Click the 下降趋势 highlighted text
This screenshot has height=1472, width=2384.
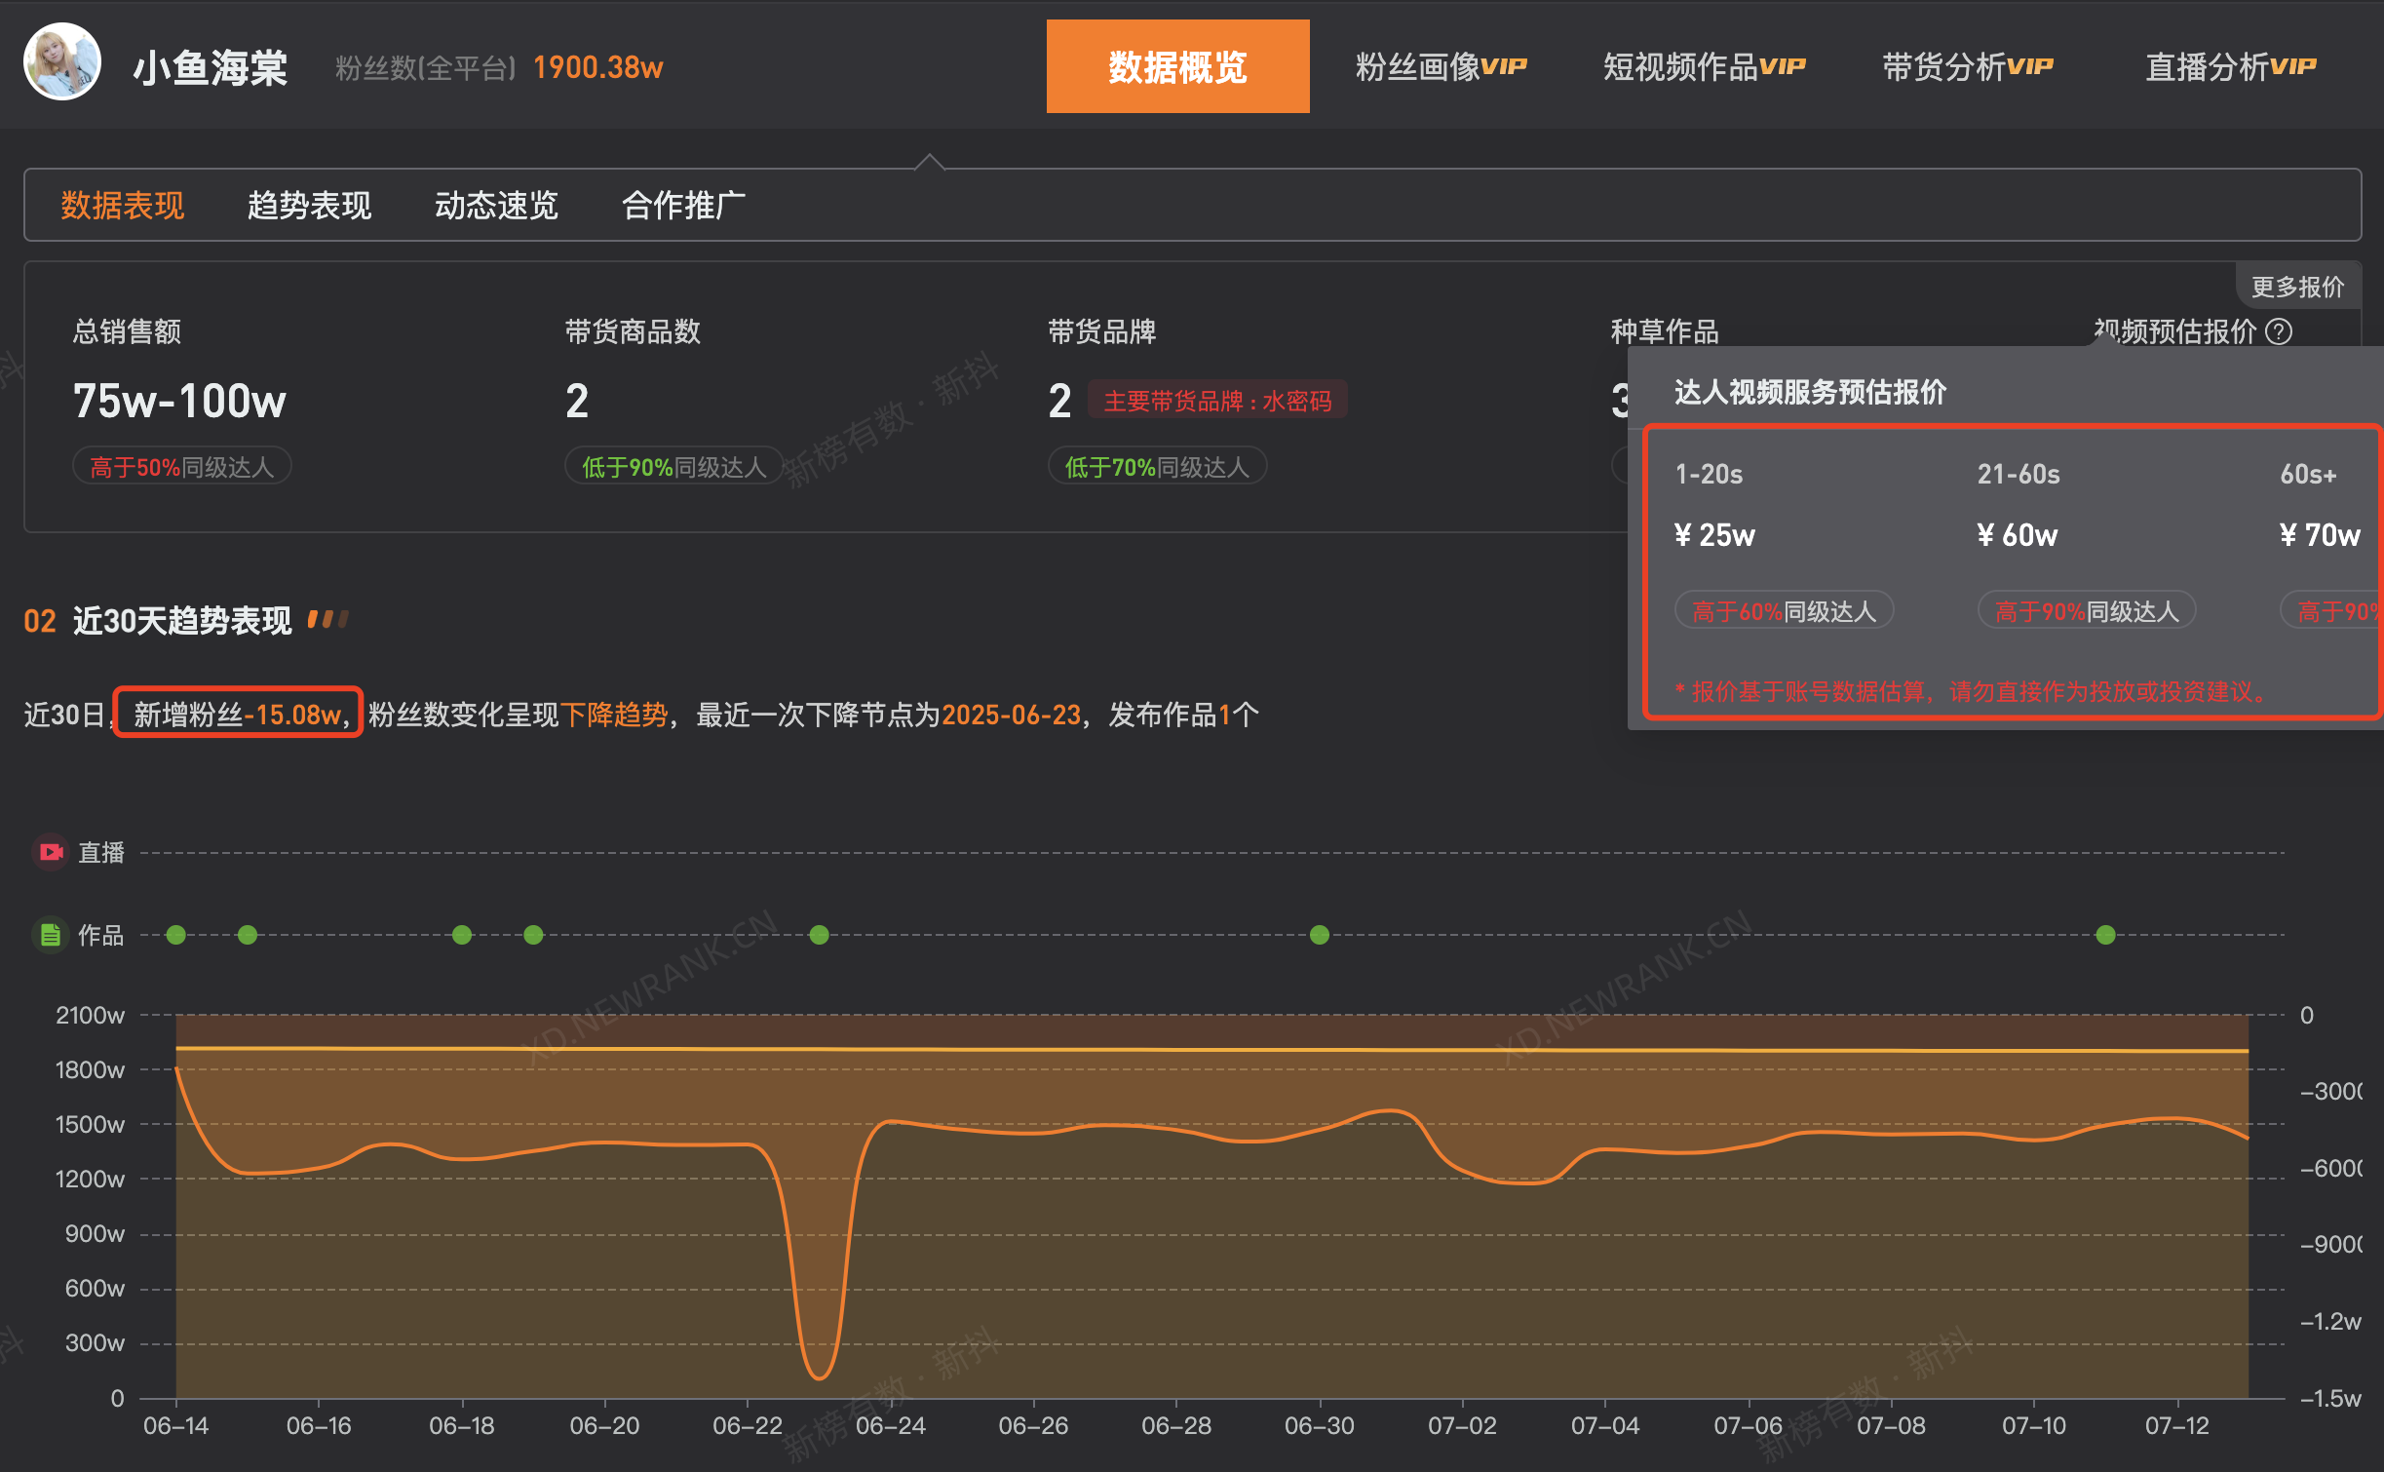tap(614, 715)
